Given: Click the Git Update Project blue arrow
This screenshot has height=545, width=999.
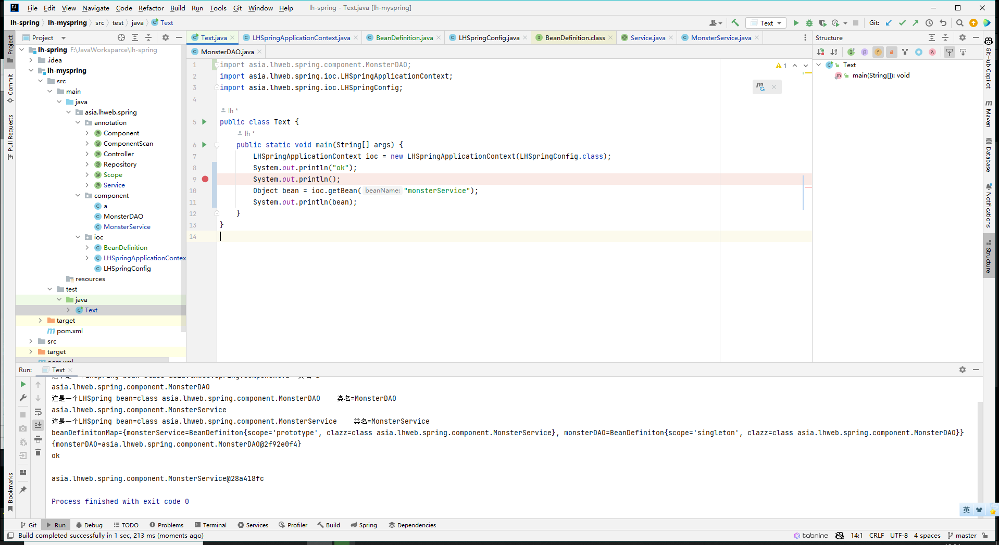Looking at the screenshot, I should coord(889,23).
